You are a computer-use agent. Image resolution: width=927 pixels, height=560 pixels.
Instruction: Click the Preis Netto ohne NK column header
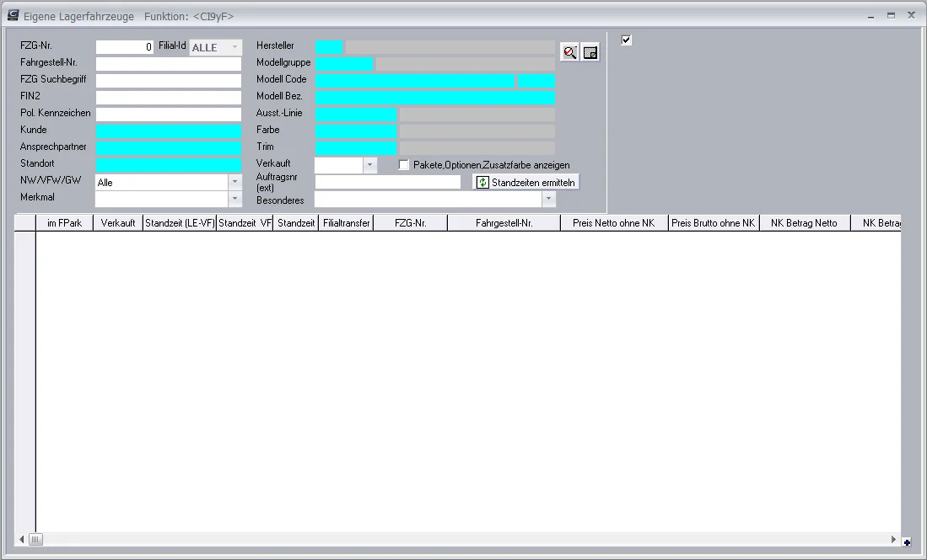tap(614, 223)
